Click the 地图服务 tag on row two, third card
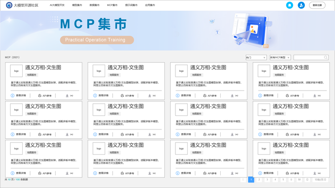Viewport: 335px width, 188px height. coord(196,114)
